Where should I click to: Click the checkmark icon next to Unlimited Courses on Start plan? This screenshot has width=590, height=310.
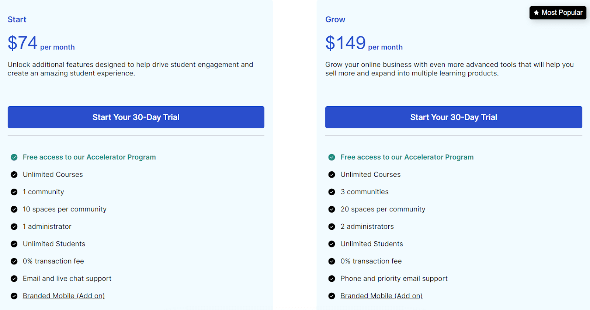pos(14,174)
